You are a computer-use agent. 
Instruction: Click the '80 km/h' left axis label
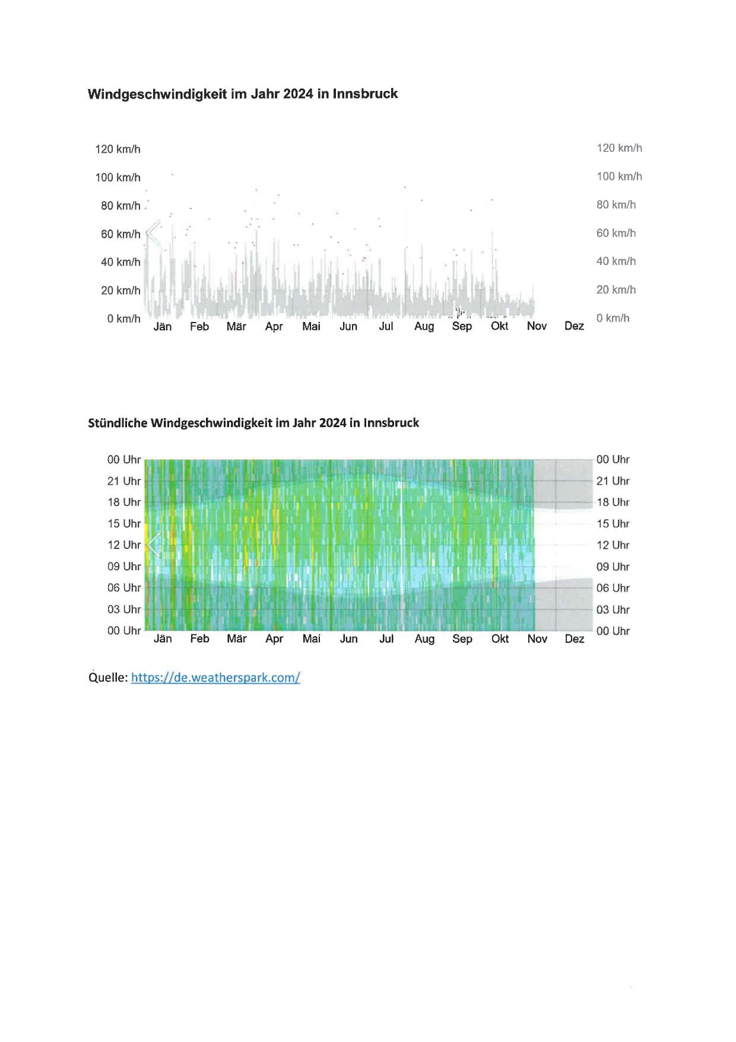120,206
